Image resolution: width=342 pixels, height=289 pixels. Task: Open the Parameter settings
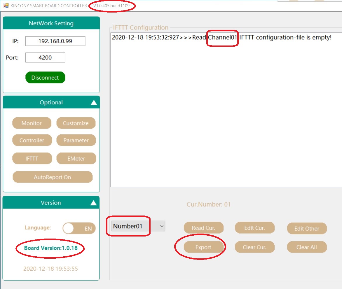click(x=76, y=140)
